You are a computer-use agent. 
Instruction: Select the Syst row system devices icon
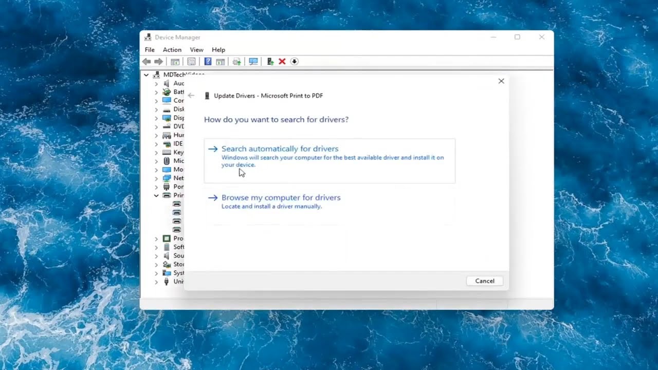coord(167,273)
